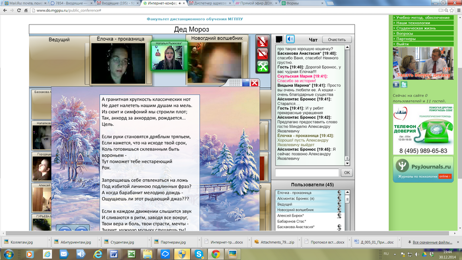The height and width of the screenshot is (260, 462).
Task: Open Ёлочка - проказница video feed
Action: pos(118,63)
